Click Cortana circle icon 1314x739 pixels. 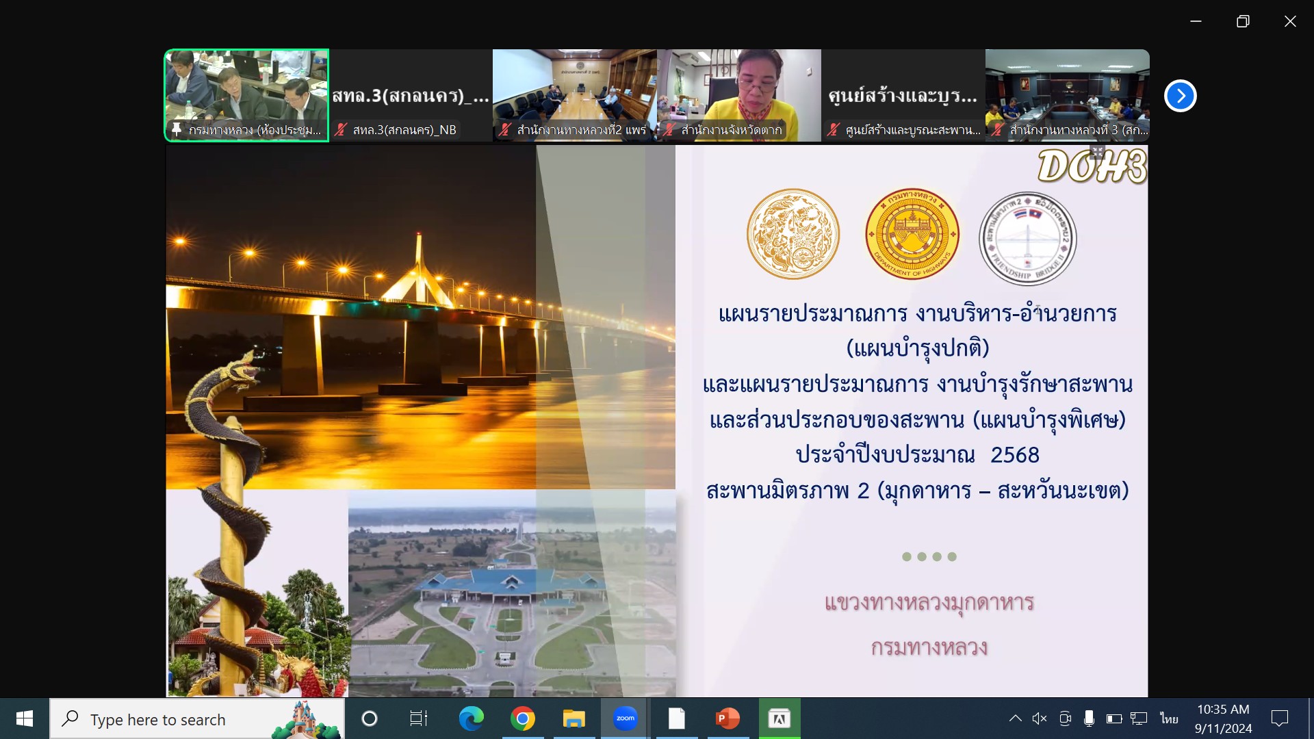[369, 718]
